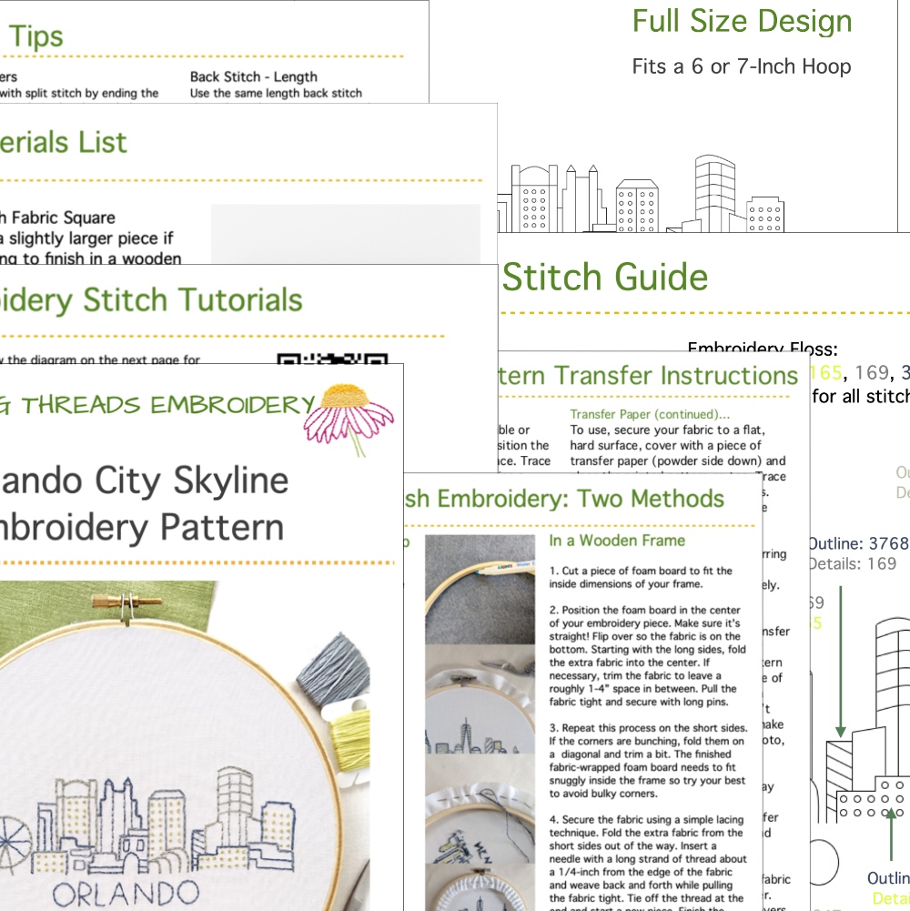Click the "Embroidery Floss:" label
This screenshot has width=910, height=911.
763,348
